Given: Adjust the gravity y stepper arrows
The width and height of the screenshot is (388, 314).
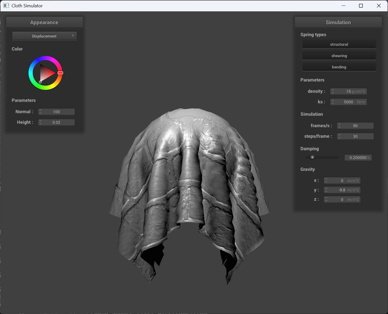Looking at the screenshot, I should coord(326,190).
